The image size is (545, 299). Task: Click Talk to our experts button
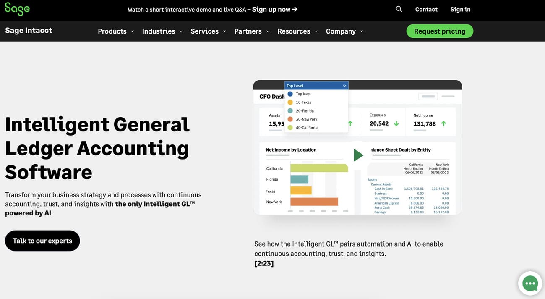pos(42,241)
